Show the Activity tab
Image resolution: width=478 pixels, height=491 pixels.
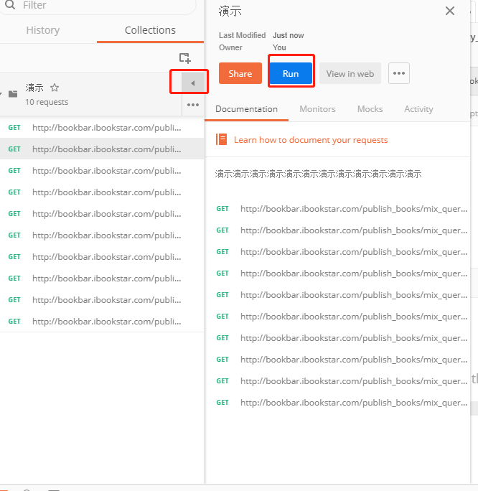pyautogui.click(x=418, y=109)
